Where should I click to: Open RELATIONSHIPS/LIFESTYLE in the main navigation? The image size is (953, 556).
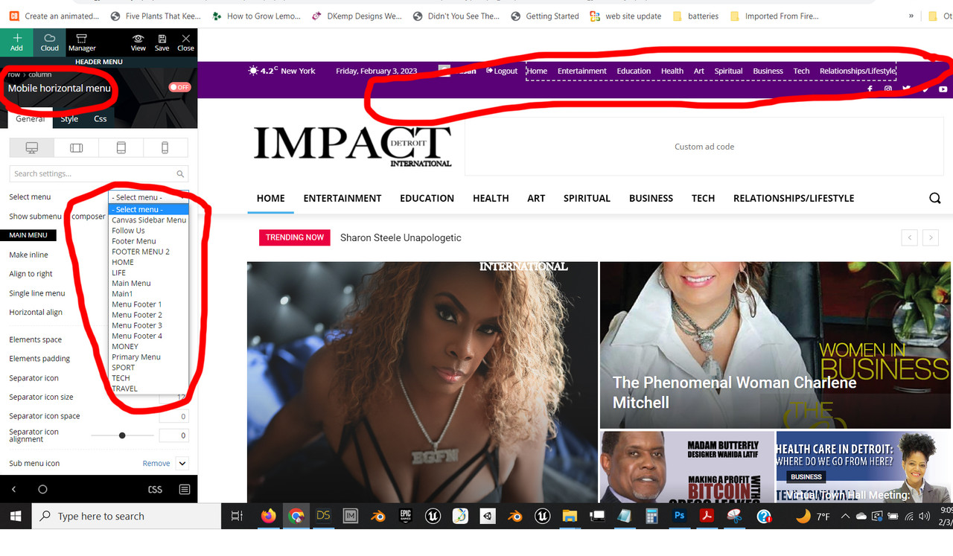click(x=794, y=198)
